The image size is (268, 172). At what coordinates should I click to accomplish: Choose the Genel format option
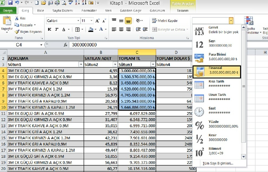coord(217,31)
